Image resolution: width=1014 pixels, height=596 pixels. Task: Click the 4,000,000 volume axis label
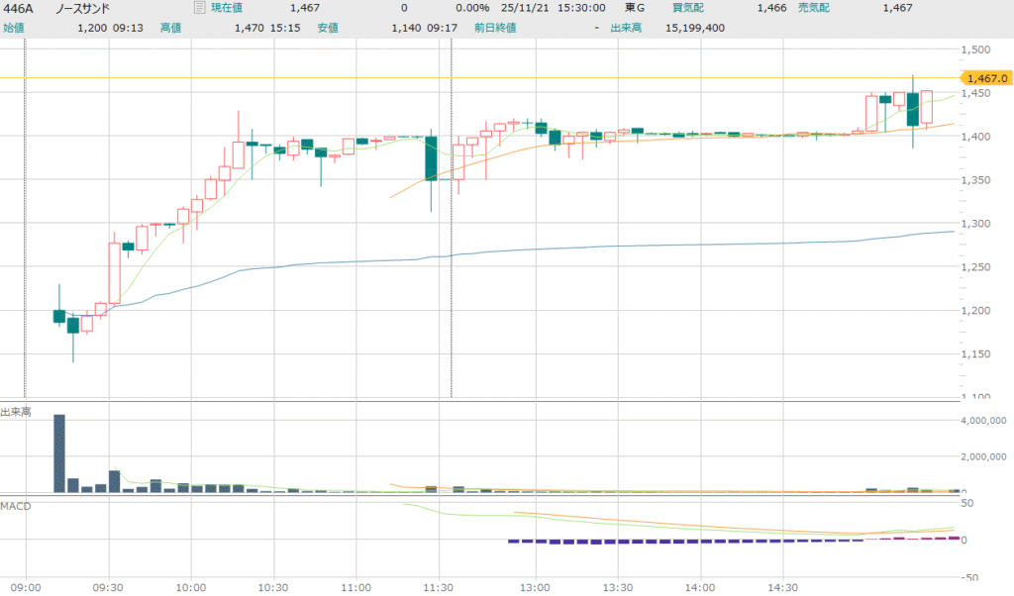pyautogui.click(x=983, y=421)
